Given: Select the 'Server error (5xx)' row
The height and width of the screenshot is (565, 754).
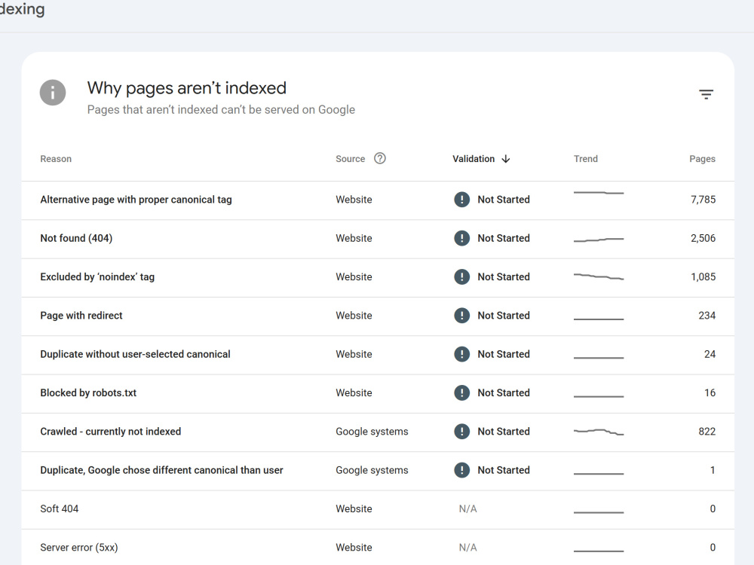Looking at the screenshot, I should click(378, 548).
